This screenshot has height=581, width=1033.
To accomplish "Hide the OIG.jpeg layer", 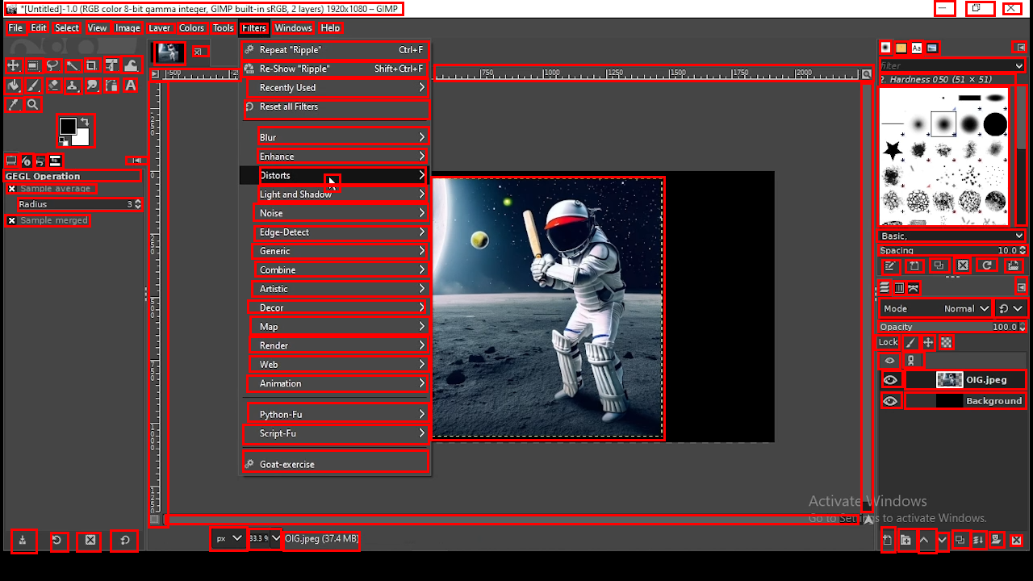I will pyautogui.click(x=890, y=380).
